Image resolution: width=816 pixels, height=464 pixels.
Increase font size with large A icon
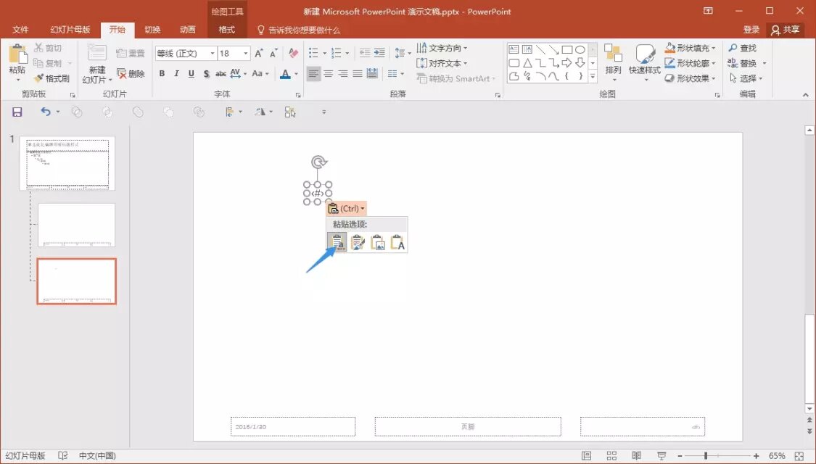259,53
